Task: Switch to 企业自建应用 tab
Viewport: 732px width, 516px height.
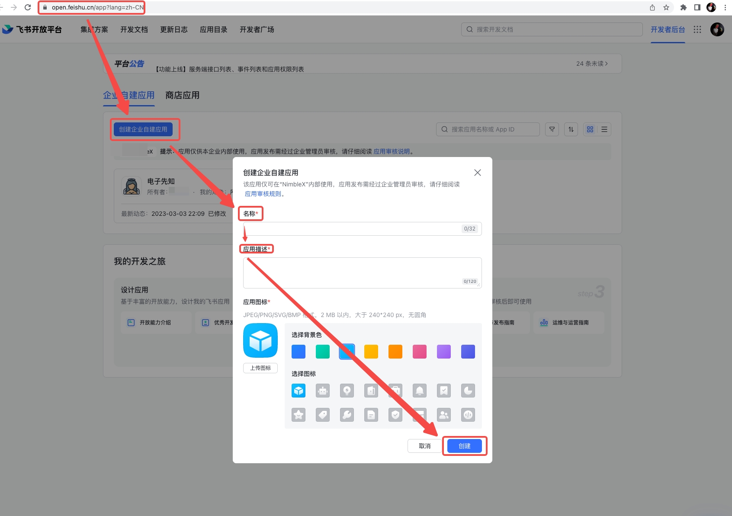Action: tap(129, 95)
